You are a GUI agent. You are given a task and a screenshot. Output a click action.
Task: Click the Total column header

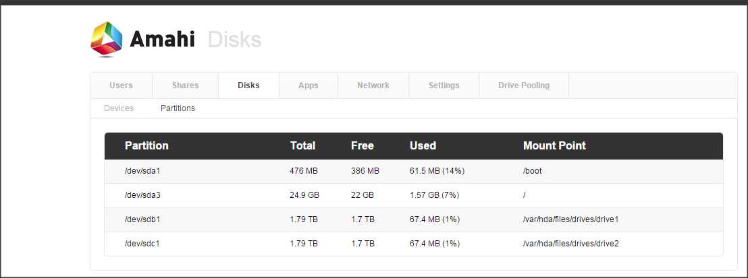click(x=302, y=145)
